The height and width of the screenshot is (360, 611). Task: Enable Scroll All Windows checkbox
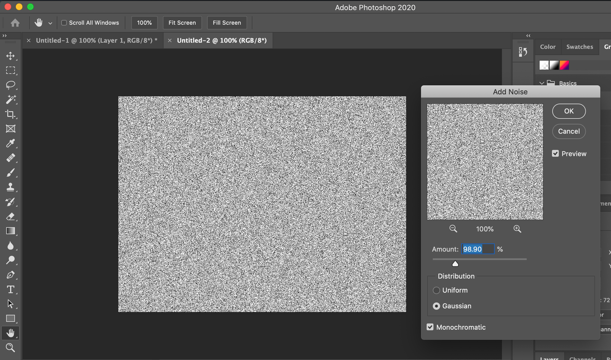tap(64, 23)
